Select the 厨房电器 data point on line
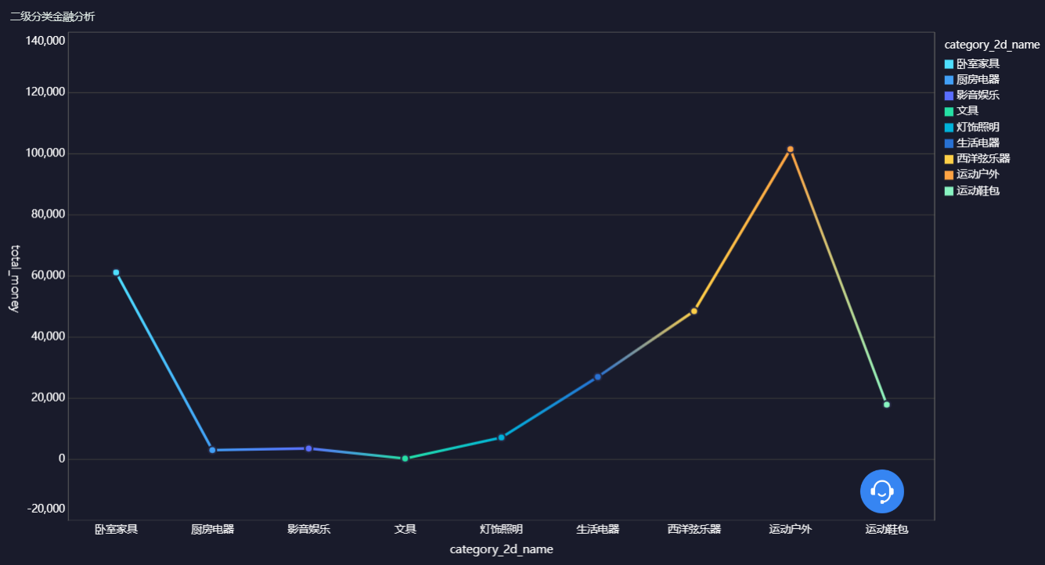The width and height of the screenshot is (1045, 565). (212, 450)
